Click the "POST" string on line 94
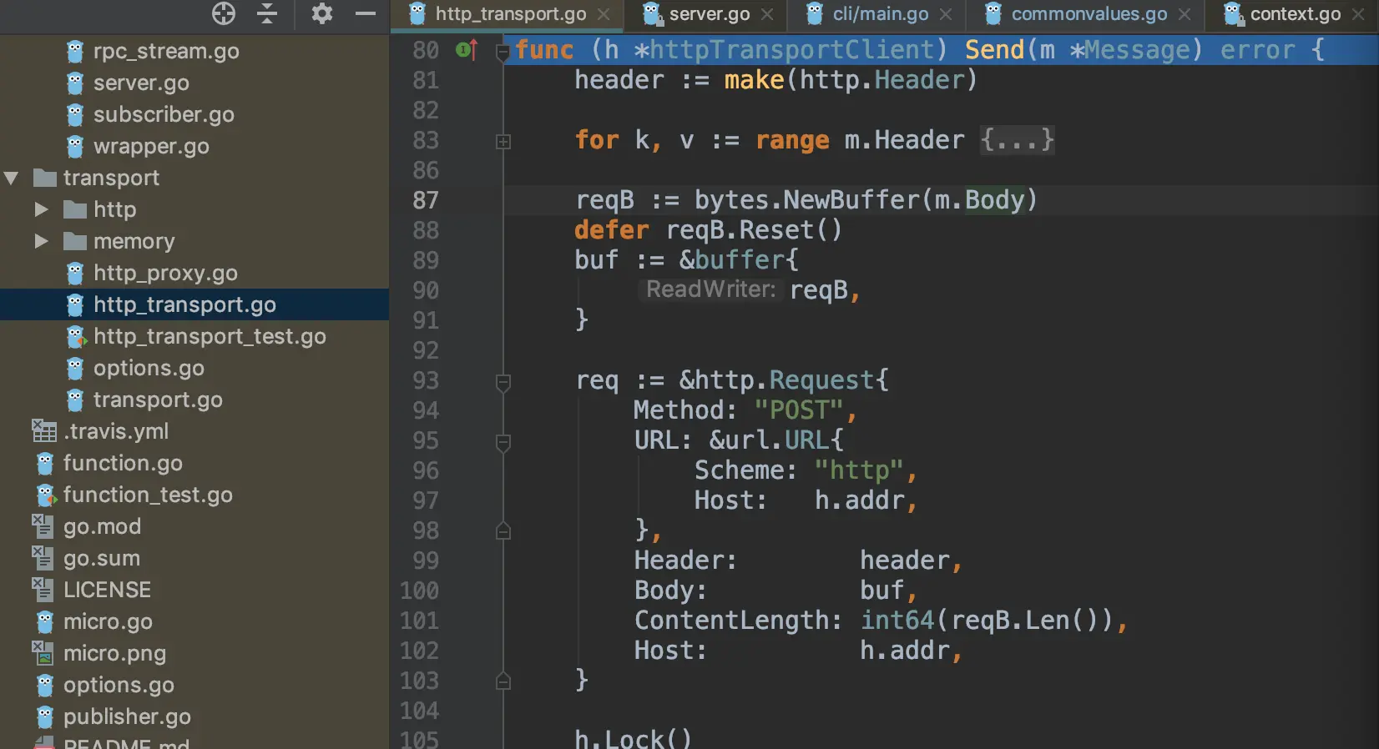1379x749 pixels. tap(799, 410)
